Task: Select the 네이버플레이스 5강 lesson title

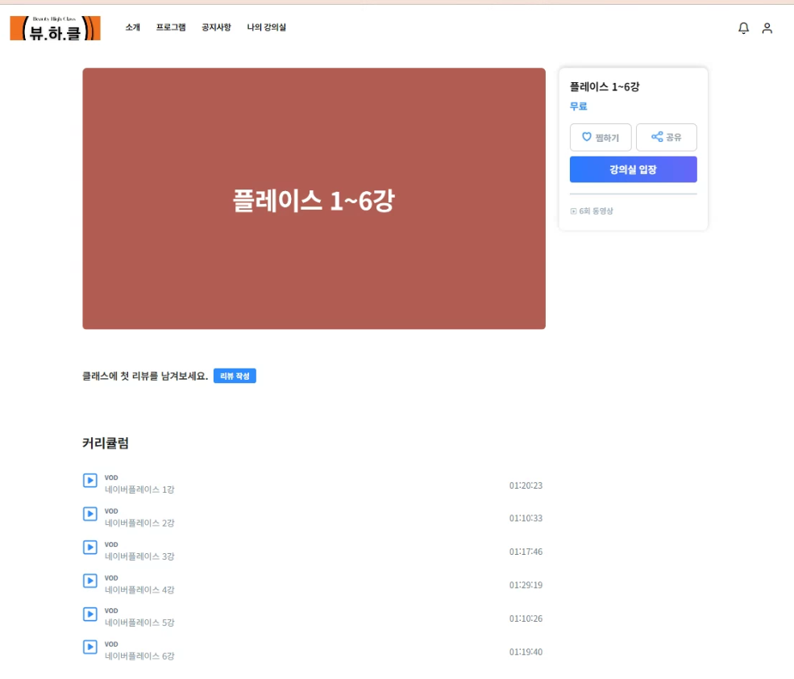Action: (x=139, y=623)
